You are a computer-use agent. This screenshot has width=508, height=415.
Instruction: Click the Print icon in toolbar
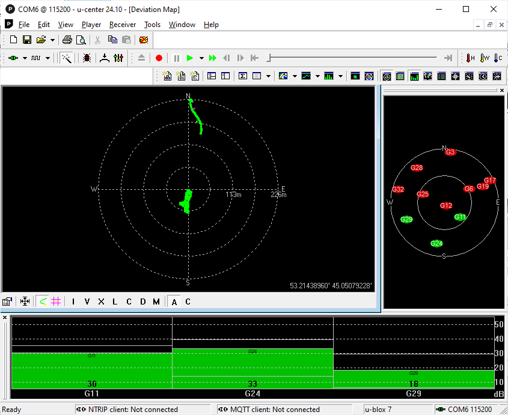click(x=67, y=40)
